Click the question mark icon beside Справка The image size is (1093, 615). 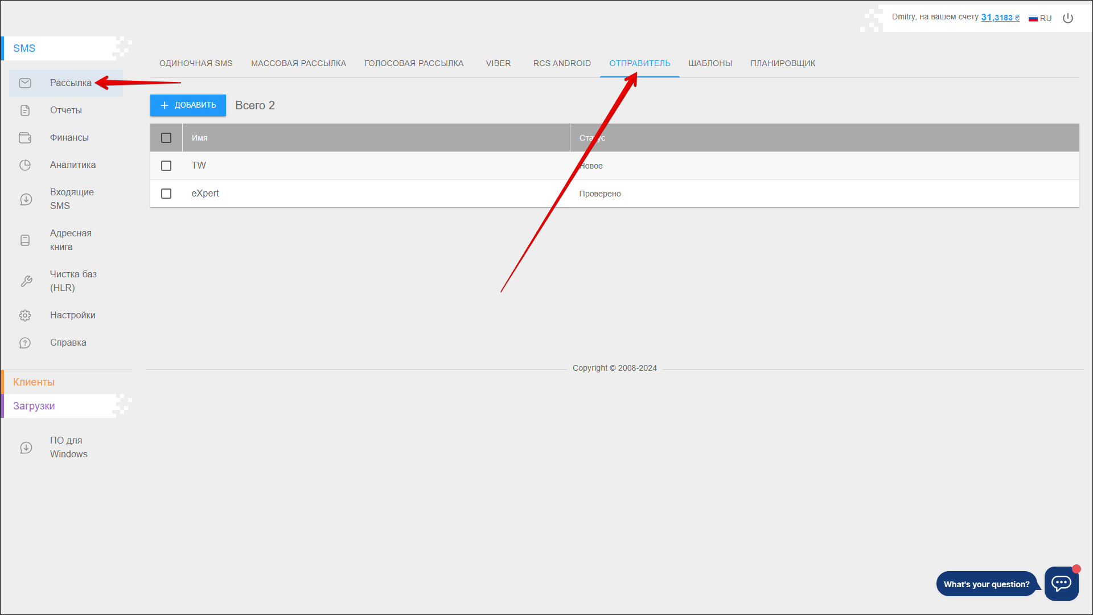(25, 343)
